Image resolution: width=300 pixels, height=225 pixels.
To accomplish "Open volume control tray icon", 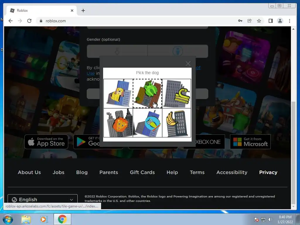I will pos(270,219).
